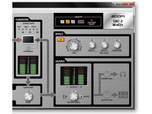Select memory slot 1
Screen dimensions: 152x114
click(62, 22)
